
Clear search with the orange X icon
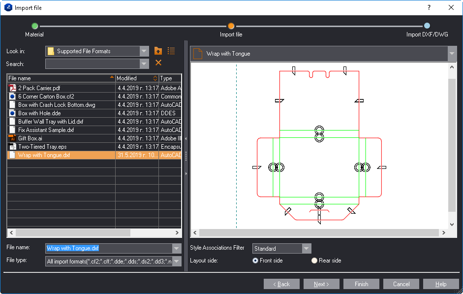click(x=158, y=63)
